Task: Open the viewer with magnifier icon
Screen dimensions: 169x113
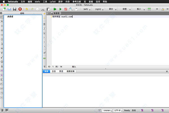Action: pyautogui.click(x=71, y=9)
